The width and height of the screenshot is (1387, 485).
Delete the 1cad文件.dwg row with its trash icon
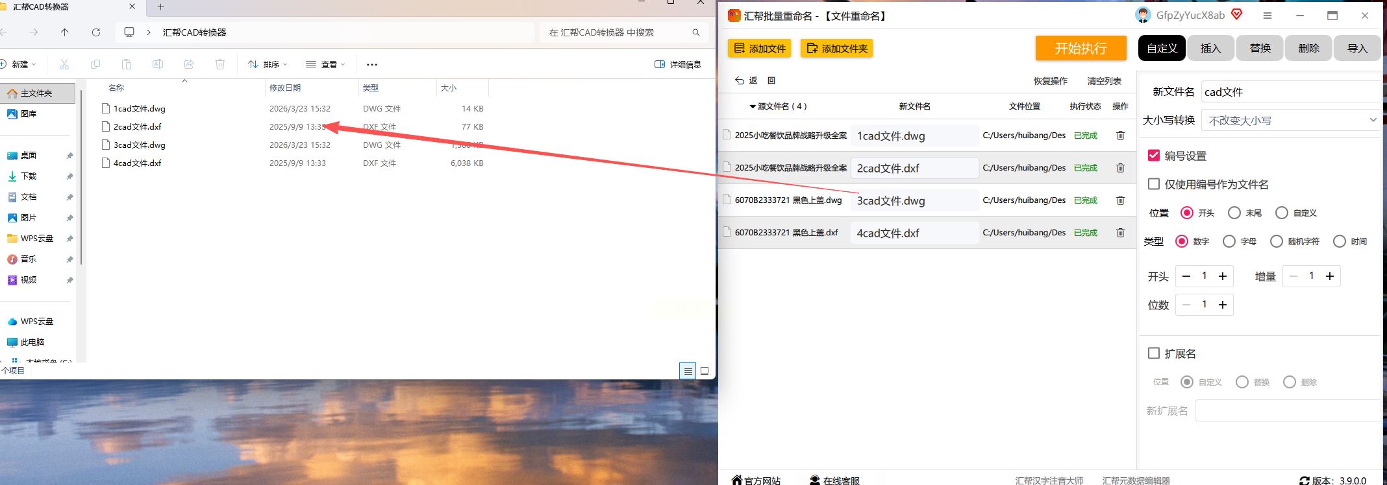[x=1120, y=136]
